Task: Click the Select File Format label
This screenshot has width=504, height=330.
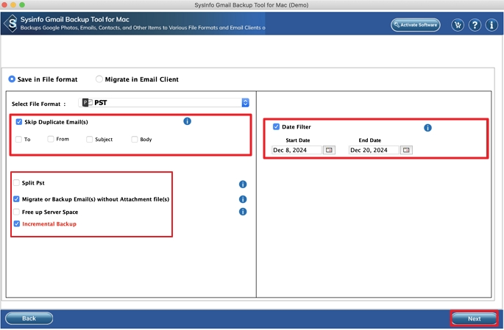Action: coord(38,104)
